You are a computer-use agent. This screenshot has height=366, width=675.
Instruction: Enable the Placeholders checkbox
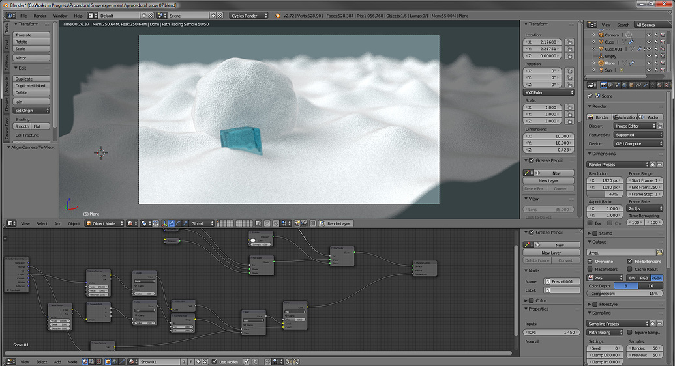[x=590, y=269]
